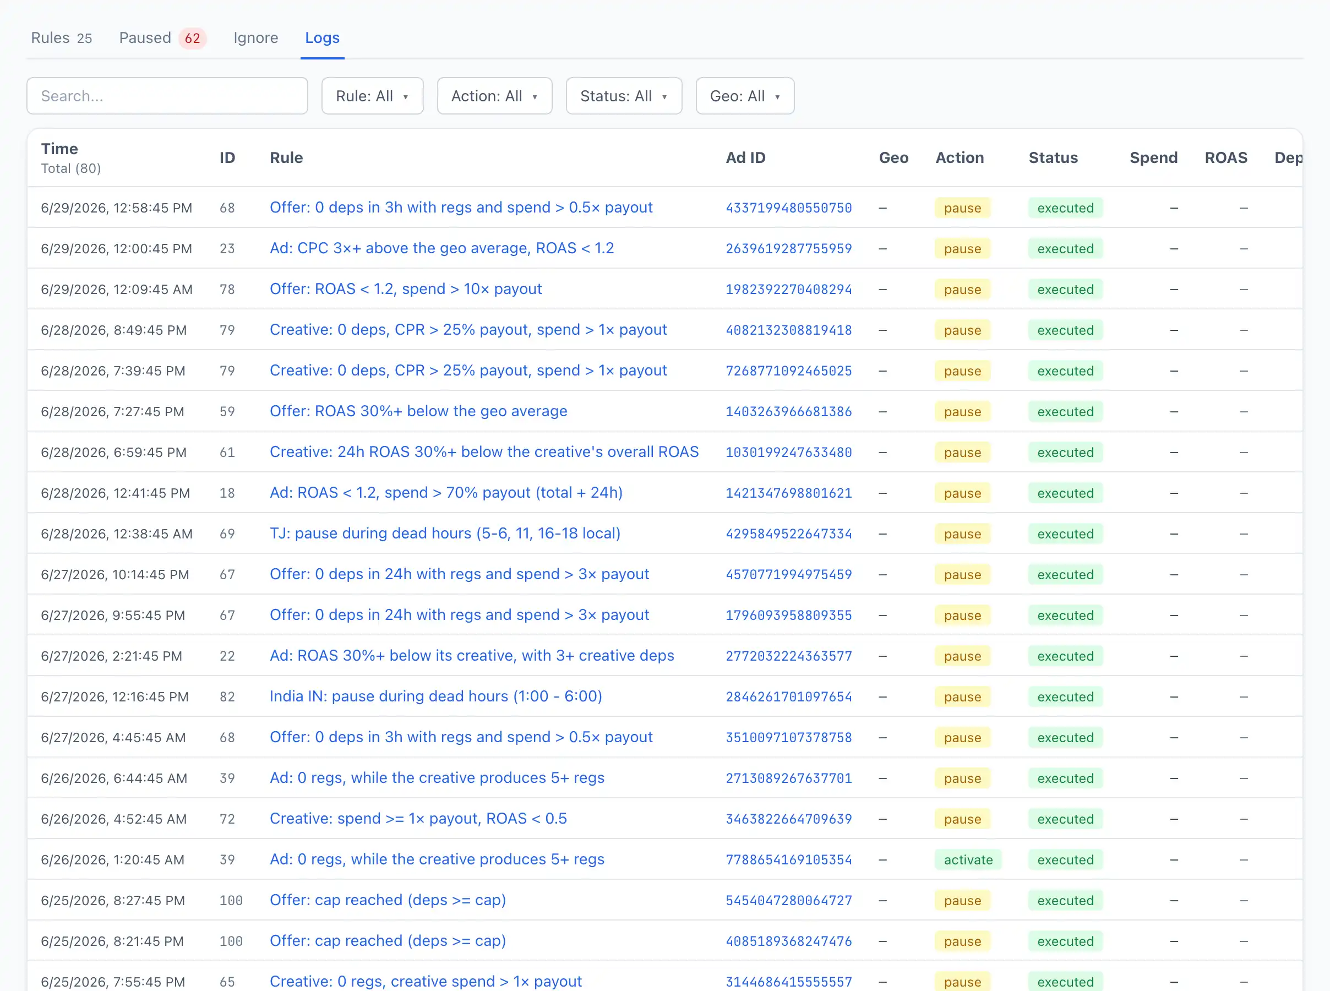Click the red 62 badge on Paused
1330x991 pixels.
pos(192,39)
